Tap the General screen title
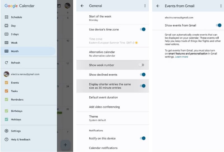The width and height of the screenshot is (224, 152). (95, 6)
